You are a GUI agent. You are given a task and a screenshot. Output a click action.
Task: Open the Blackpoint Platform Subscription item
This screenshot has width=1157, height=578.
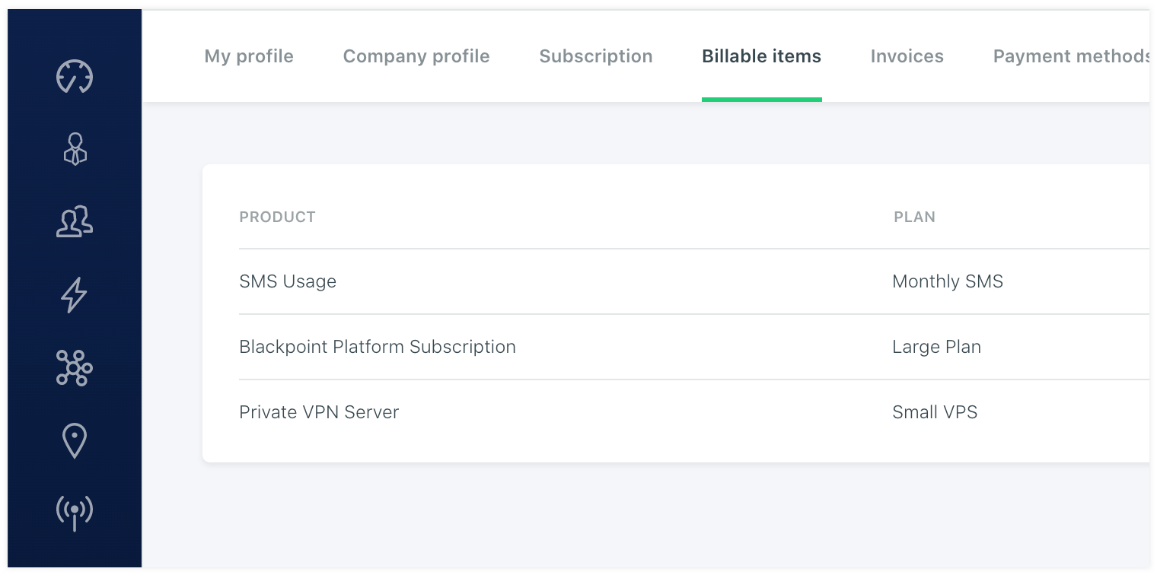pos(378,347)
